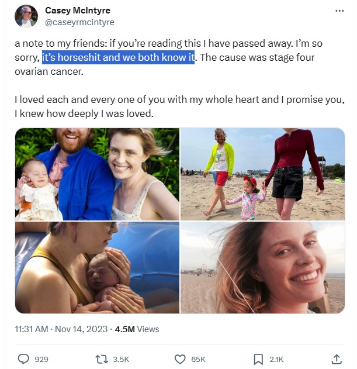Open Casey McIntyre's profile avatar
Screen dimensions: 357x369
pos(26,16)
